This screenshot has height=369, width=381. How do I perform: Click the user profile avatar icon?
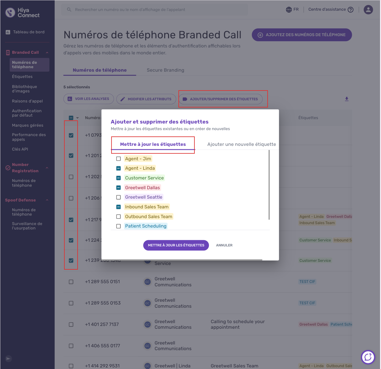pos(368,10)
